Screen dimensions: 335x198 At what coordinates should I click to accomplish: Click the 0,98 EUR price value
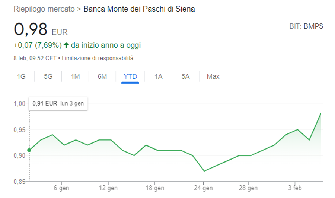pyautogui.click(x=41, y=29)
